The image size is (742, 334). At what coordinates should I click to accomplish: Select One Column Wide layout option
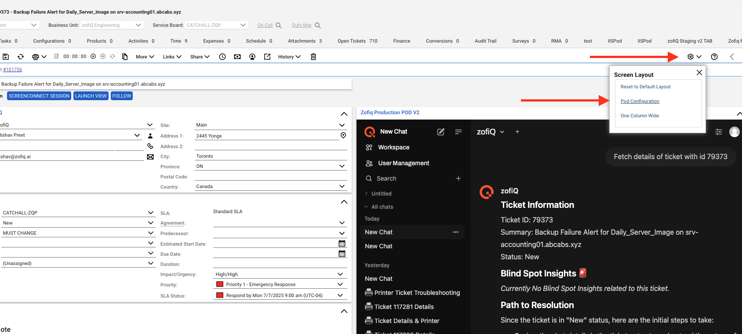640,116
